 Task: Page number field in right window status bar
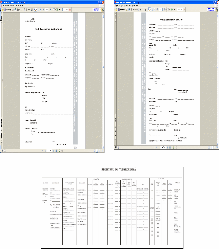tap(163, 148)
